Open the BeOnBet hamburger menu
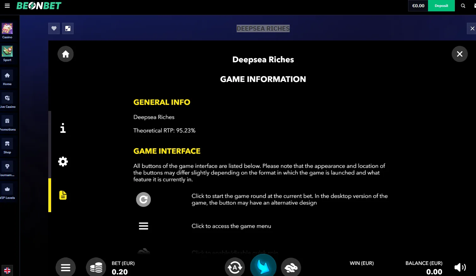The image size is (476, 276). click(x=7, y=6)
